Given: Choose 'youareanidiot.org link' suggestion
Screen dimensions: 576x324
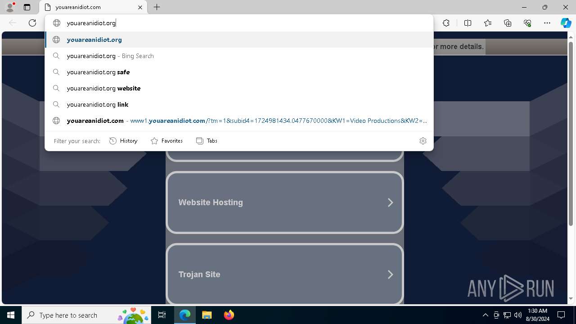Looking at the screenshot, I should pos(239,104).
